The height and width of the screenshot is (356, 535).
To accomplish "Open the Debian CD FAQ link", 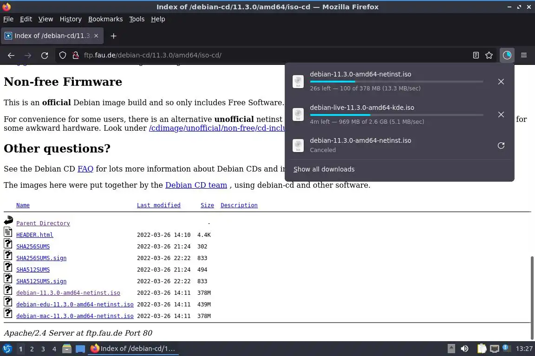I will (x=85, y=169).
